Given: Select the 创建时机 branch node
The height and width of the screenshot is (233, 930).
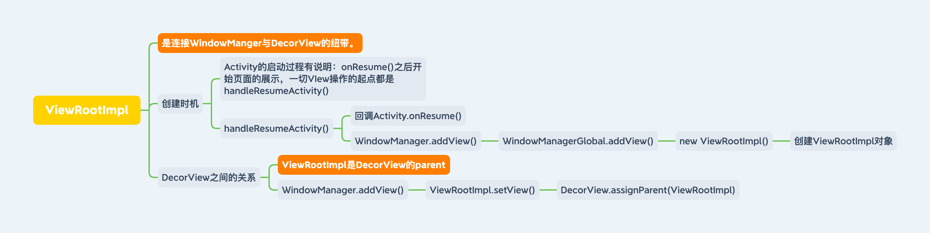Looking at the screenshot, I should coord(180,104).
